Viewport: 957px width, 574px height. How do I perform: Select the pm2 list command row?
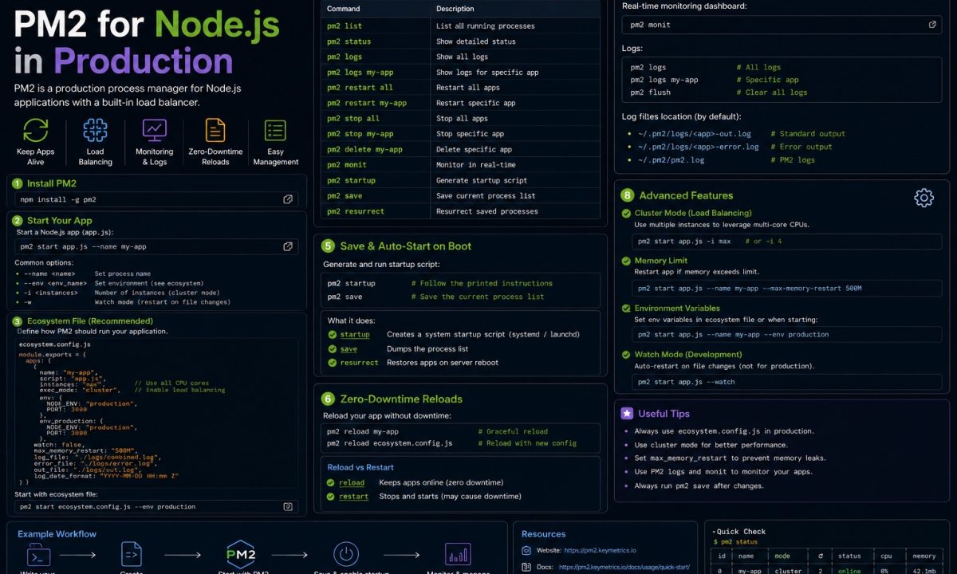(461, 26)
